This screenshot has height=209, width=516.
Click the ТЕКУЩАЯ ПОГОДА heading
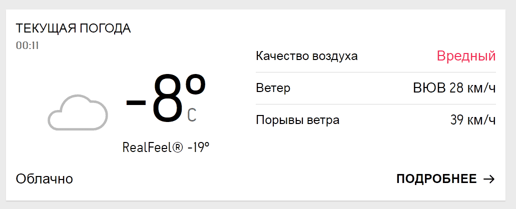tap(73, 28)
